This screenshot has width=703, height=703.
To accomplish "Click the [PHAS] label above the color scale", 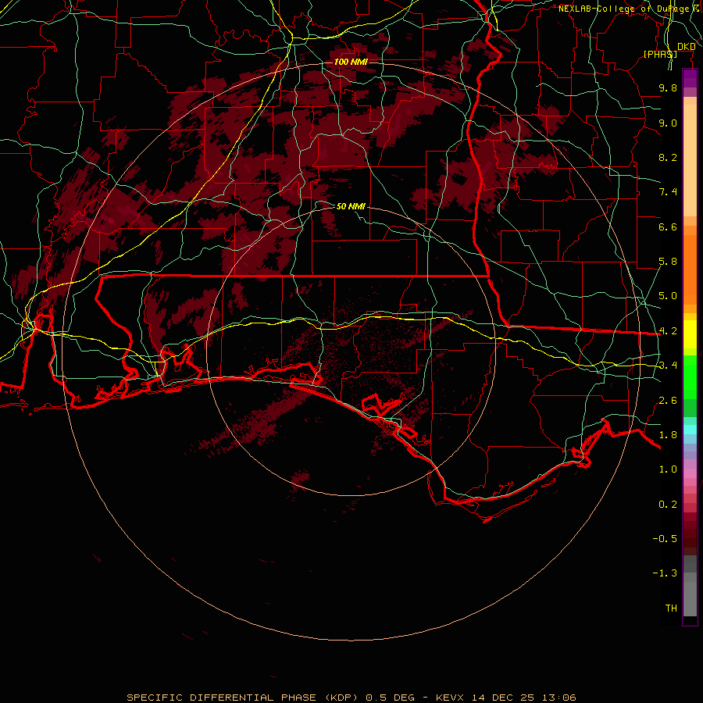I will [660, 54].
